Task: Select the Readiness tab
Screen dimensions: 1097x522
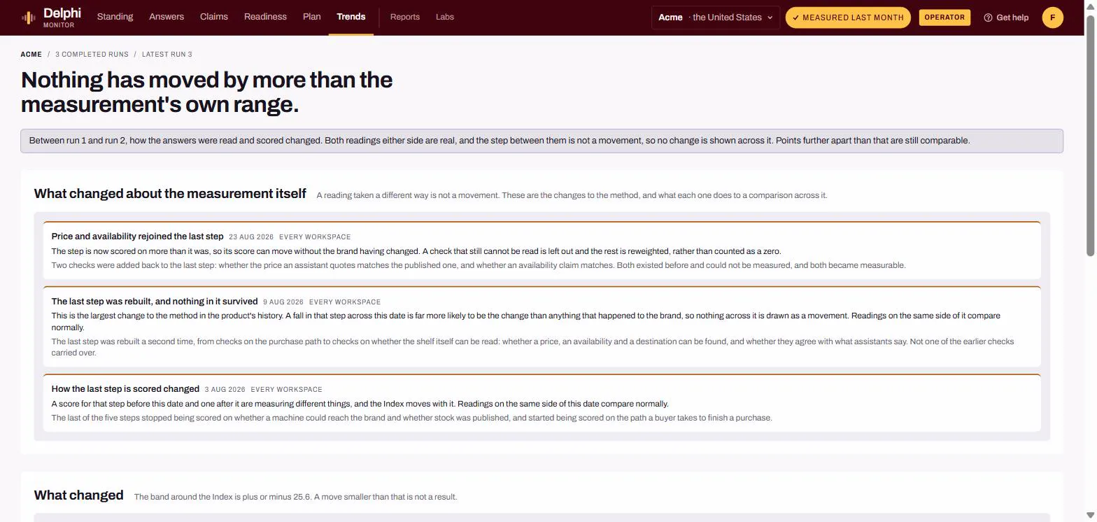Action: pyautogui.click(x=265, y=17)
